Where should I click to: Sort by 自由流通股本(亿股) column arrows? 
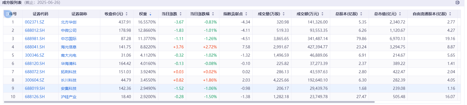(x=450, y=14)
